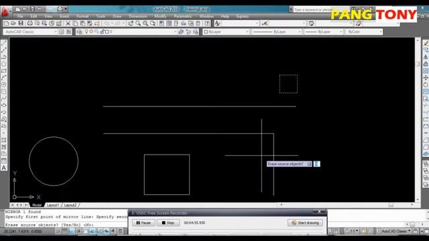This screenshot has height=241, width=429.
Task: Select the Mirror modify tool
Action: coord(426,57)
